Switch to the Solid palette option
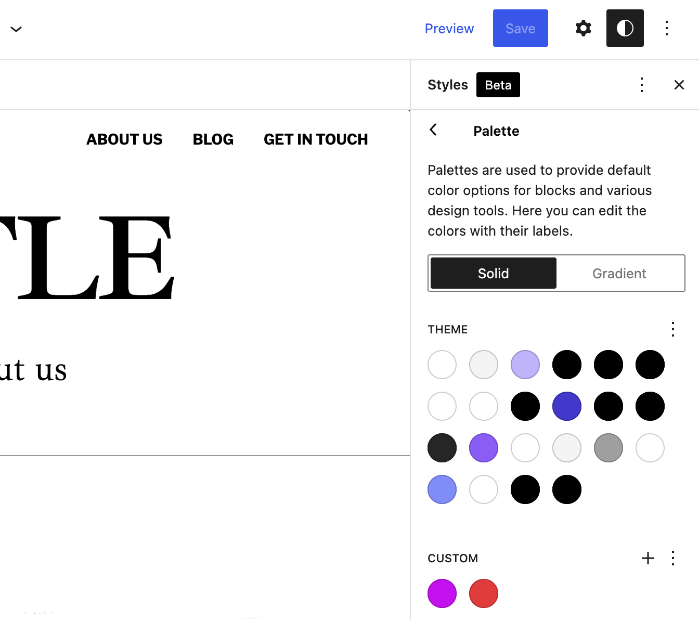This screenshot has height=620, width=699. [x=494, y=273]
